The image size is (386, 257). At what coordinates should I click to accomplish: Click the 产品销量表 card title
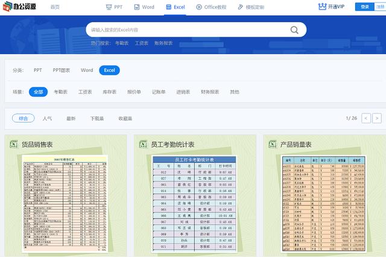pos(296,145)
